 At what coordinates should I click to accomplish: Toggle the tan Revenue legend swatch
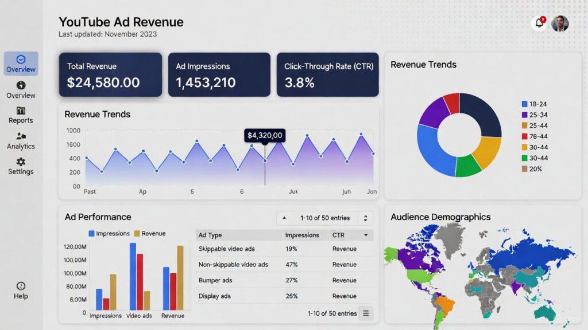click(137, 234)
